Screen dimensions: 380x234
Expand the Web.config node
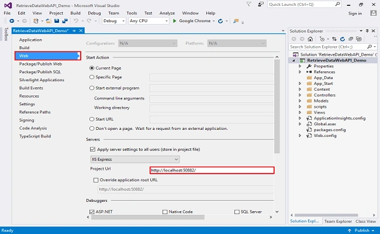tap(300, 136)
